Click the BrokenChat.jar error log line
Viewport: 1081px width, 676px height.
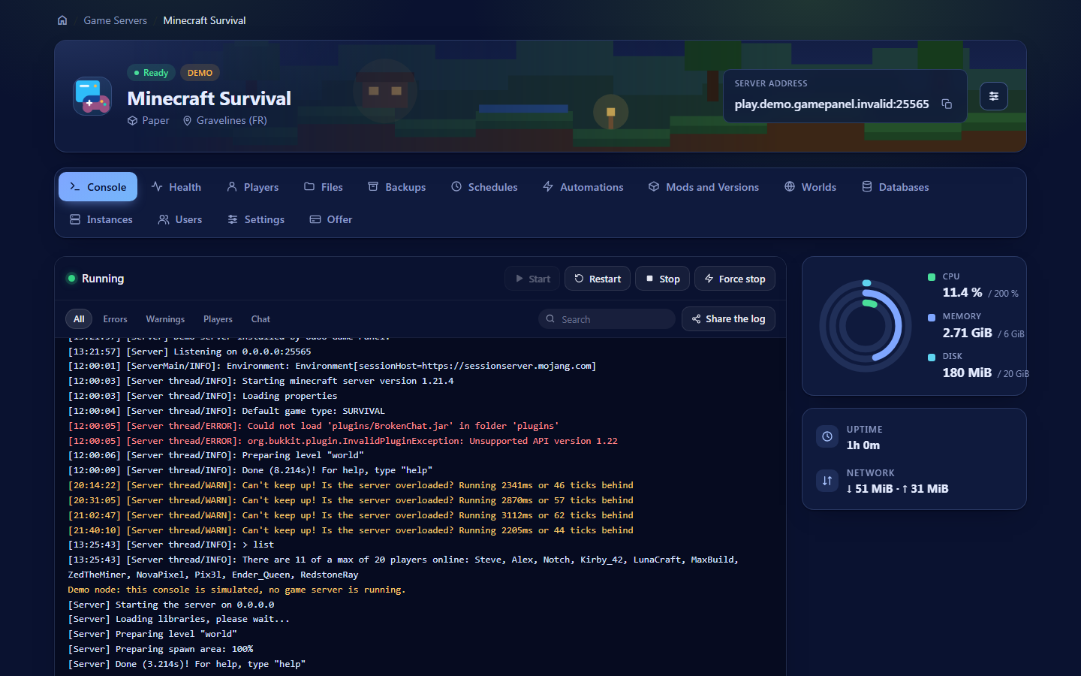[313, 426]
